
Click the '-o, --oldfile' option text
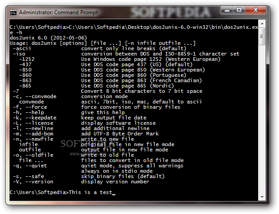click(x=33, y=155)
